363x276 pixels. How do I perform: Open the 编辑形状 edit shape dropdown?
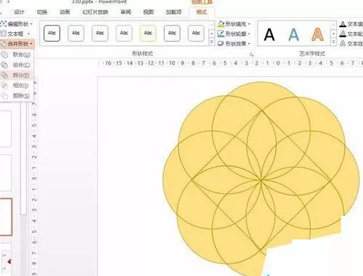(16, 24)
